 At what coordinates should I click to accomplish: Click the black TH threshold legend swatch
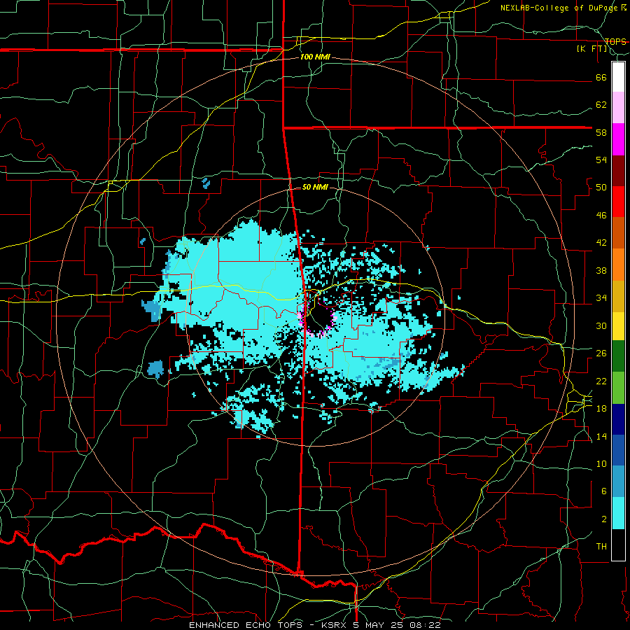[618, 545]
